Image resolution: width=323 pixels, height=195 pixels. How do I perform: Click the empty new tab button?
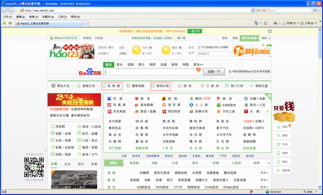pos(86,24)
